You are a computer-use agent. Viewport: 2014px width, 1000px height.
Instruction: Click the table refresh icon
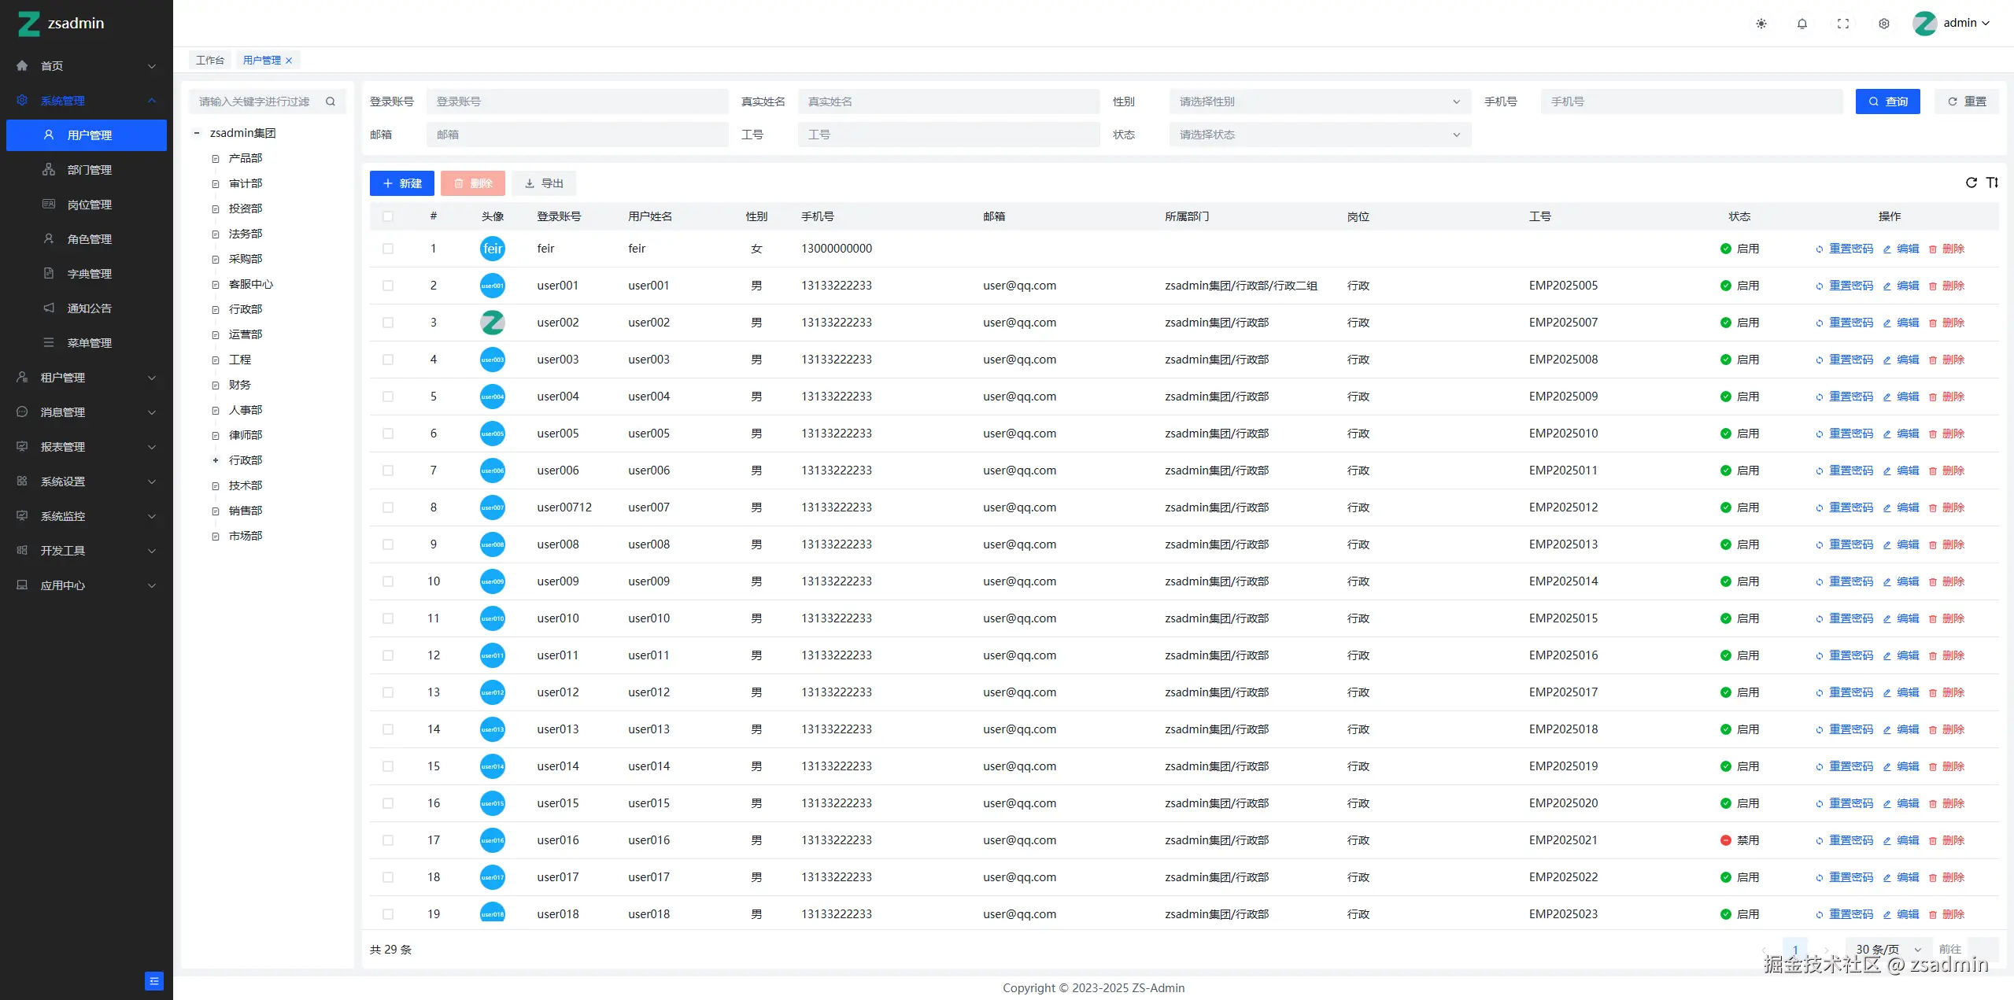[1972, 183]
